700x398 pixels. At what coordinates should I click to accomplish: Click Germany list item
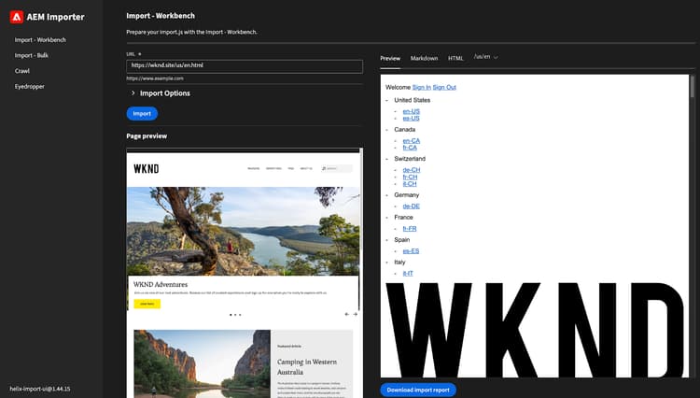tap(406, 195)
